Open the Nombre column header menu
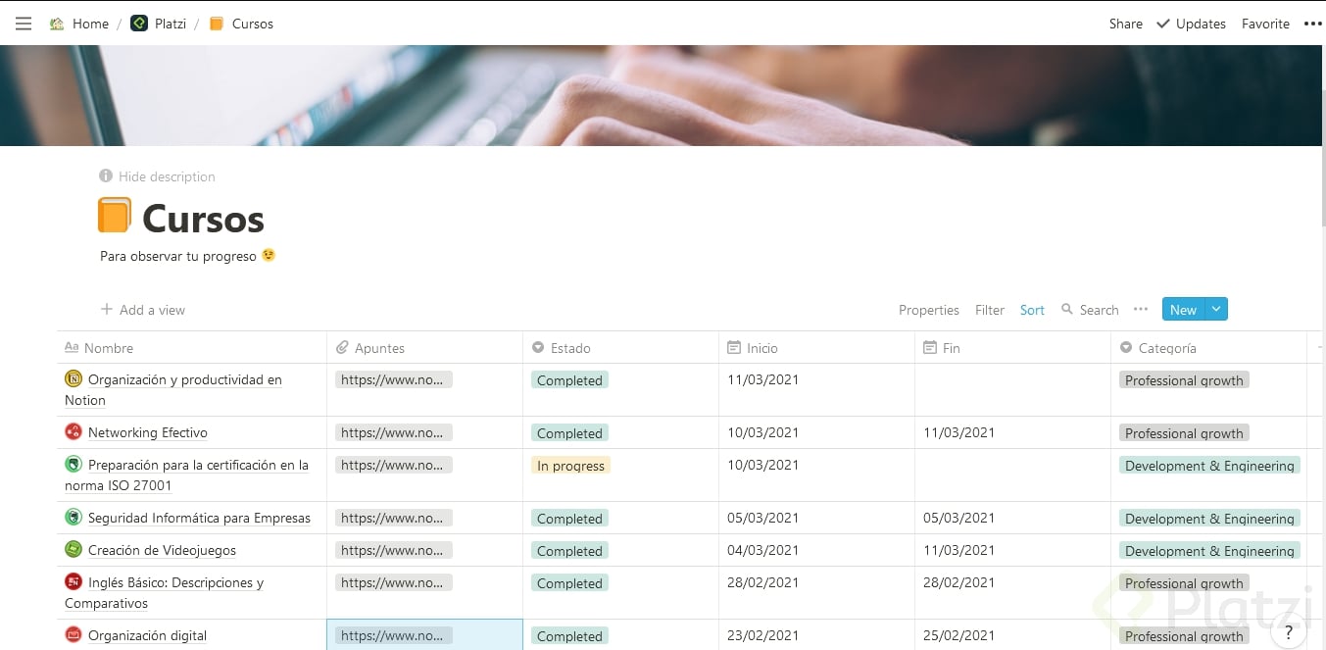This screenshot has width=1326, height=650. pyautogui.click(x=192, y=348)
